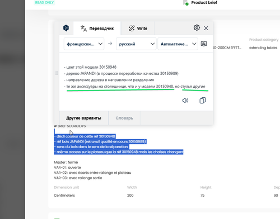The image size is (280, 219).
Task: Switch to the Write tab
Action: point(138,28)
